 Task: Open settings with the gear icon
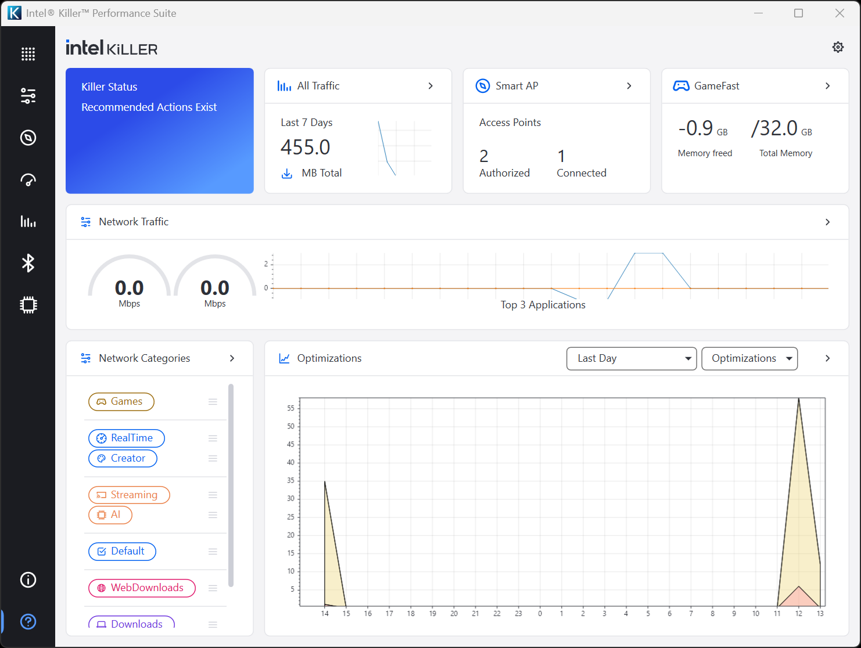pos(837,47)
